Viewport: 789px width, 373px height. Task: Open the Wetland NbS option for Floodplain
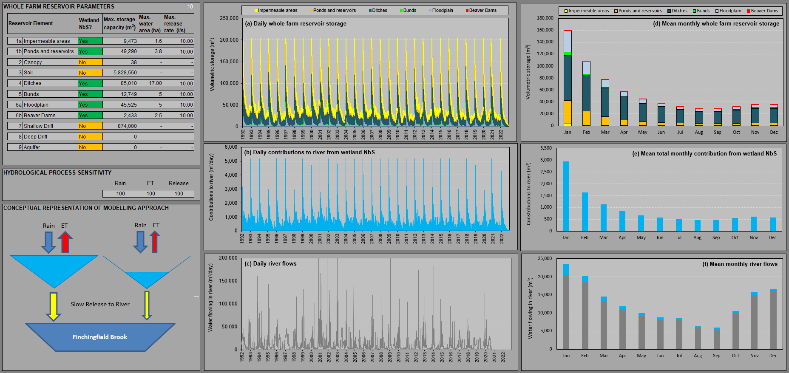[90, 105]
